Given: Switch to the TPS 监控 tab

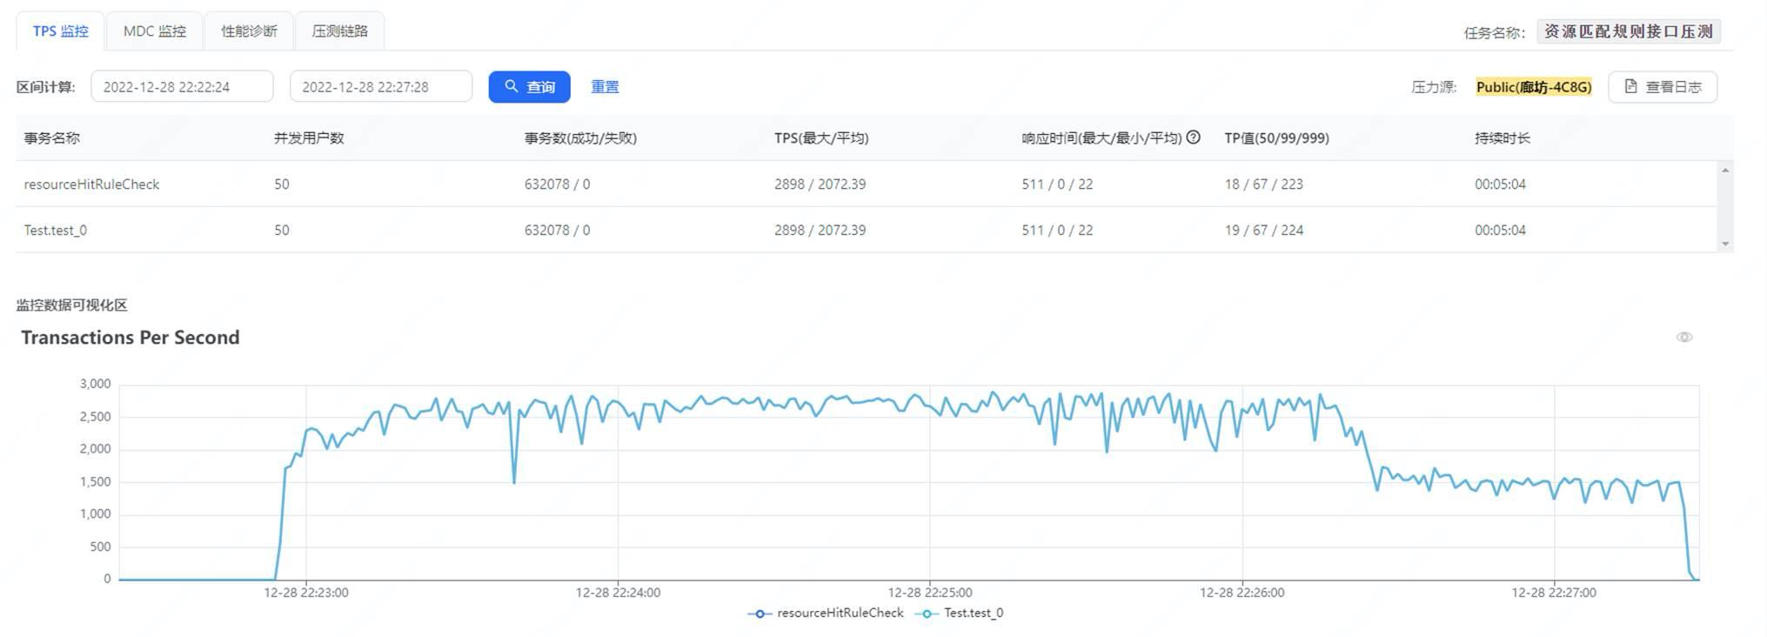Looking at the screenshot, I should [61, 31].
